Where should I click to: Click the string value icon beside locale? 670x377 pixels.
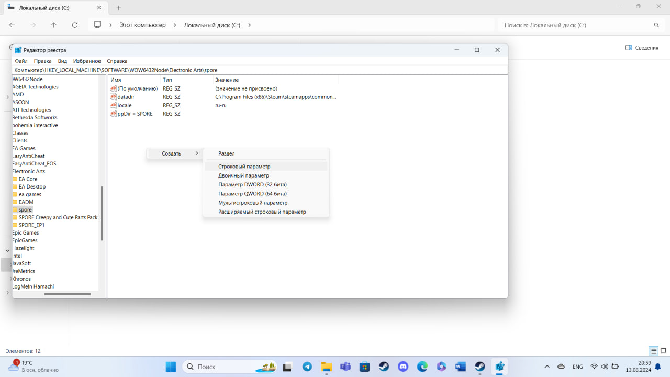[113, 105]
